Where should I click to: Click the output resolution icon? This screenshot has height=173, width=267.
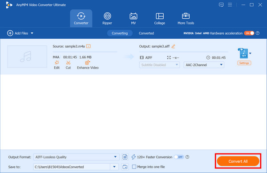[169, 57]
